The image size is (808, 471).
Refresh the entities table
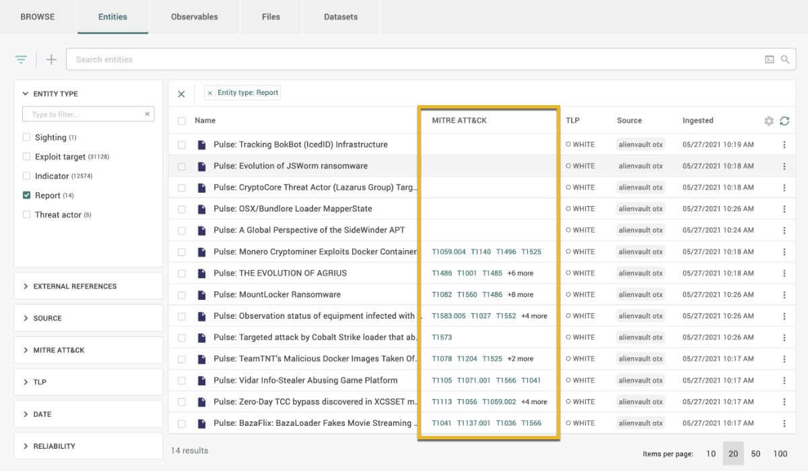click(784, 121)
